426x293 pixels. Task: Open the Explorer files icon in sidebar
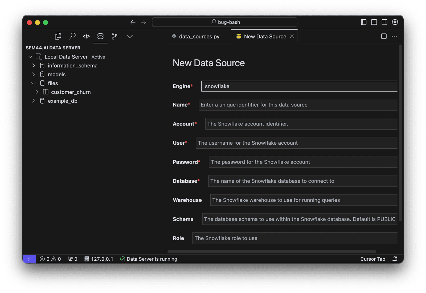click(x=58, y=36)
